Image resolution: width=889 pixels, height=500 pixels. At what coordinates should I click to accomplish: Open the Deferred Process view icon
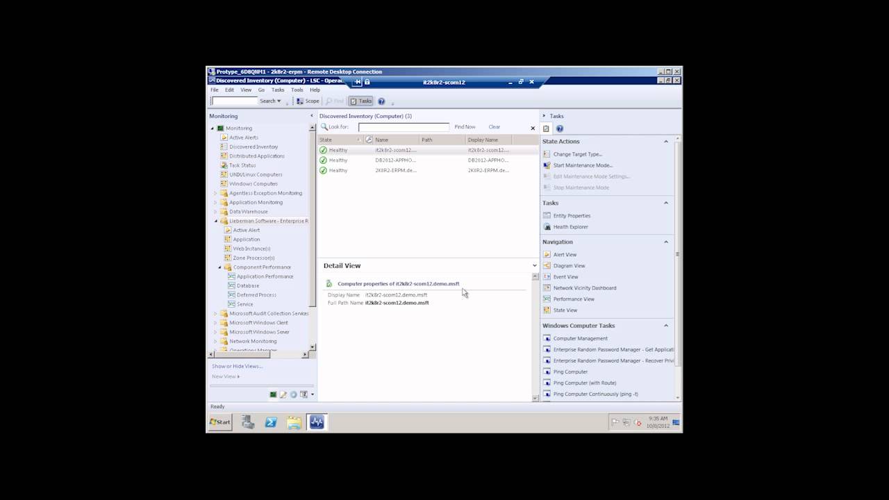pos(231,295)
